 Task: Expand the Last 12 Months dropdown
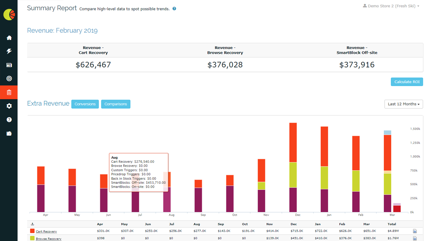(403, 104)
